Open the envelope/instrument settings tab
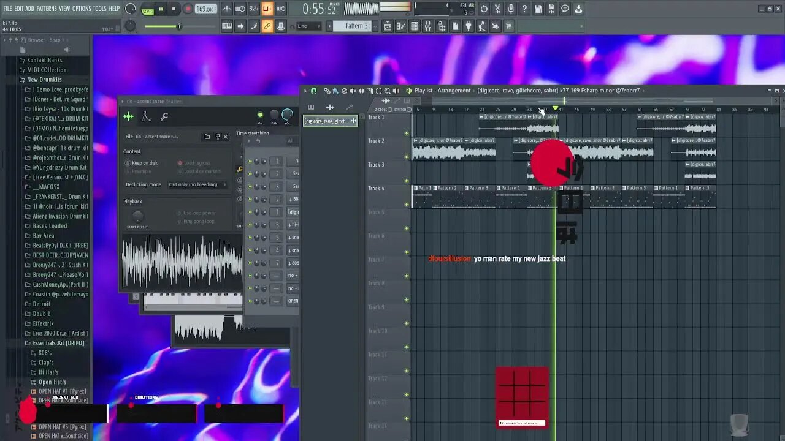 tap(146, 116)
